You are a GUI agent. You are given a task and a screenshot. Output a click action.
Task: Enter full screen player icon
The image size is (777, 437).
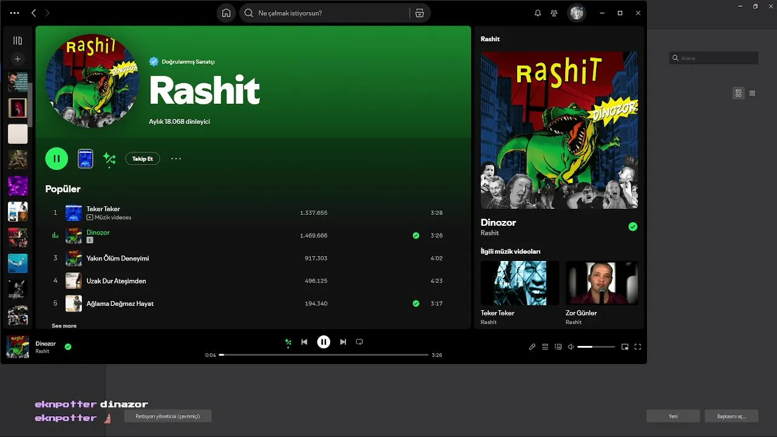637,347
